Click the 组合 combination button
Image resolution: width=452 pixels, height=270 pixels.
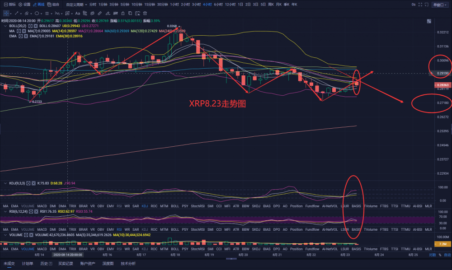(x=53, y=5)
